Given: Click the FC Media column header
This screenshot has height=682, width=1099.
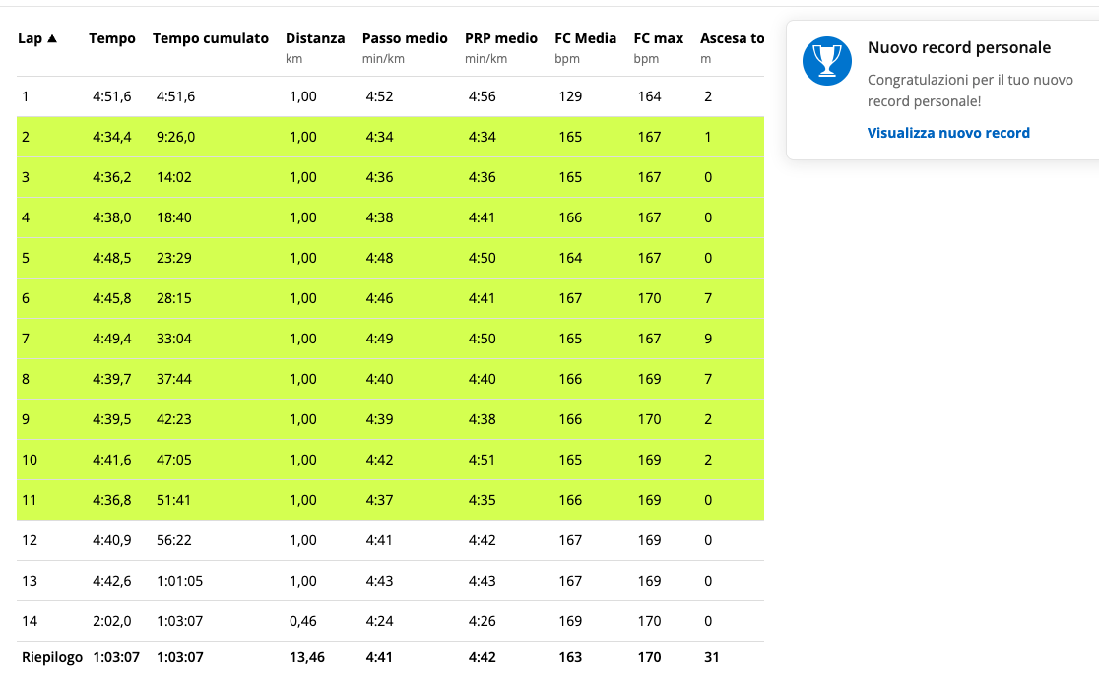Looking at the screenshot, I should click(585, 38).
